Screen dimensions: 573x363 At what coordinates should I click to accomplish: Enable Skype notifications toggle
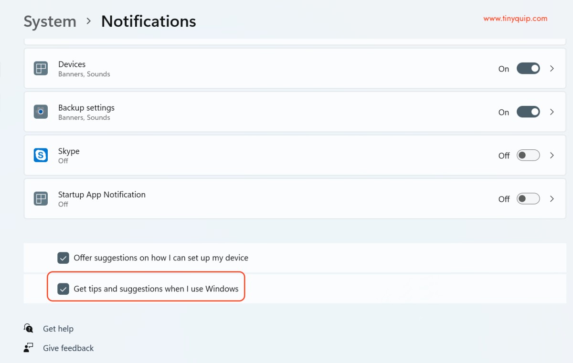(x=528, y=156)
